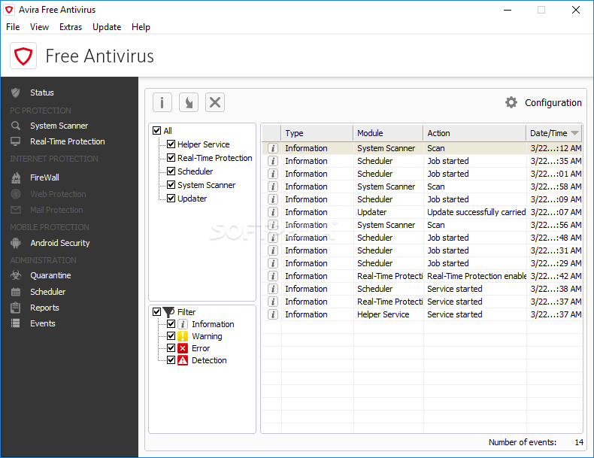Close the Avira Free Antivirus window
The image size is (594, 458).
pos(576,10)
